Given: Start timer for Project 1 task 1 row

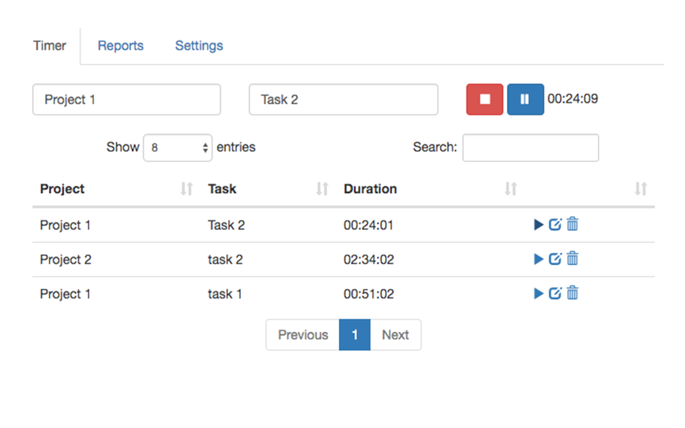Looking at the screenshot, I should tap(539, 293).
